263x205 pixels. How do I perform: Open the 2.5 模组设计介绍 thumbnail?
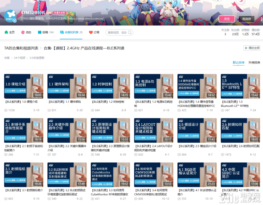coord(197,131)
